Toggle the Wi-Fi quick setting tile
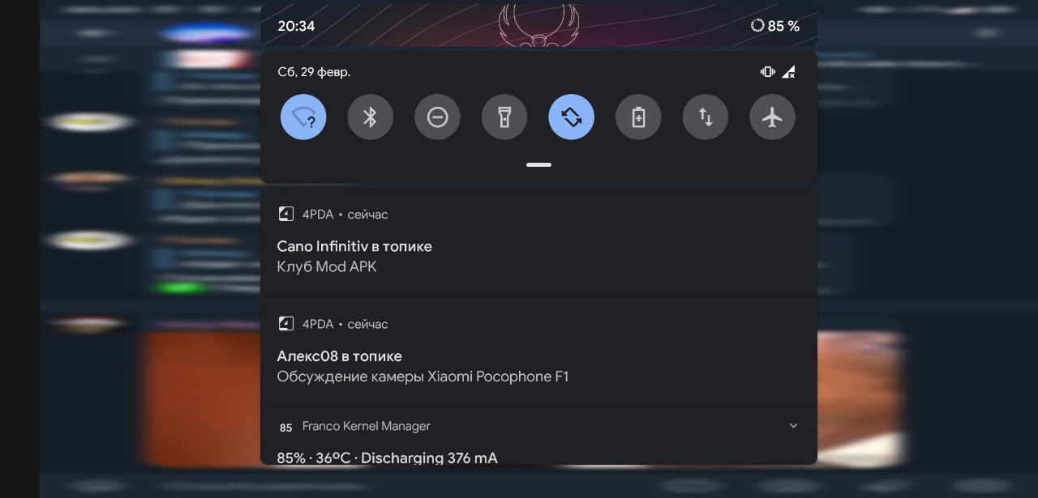1038x498 pixels. point(303,117)
